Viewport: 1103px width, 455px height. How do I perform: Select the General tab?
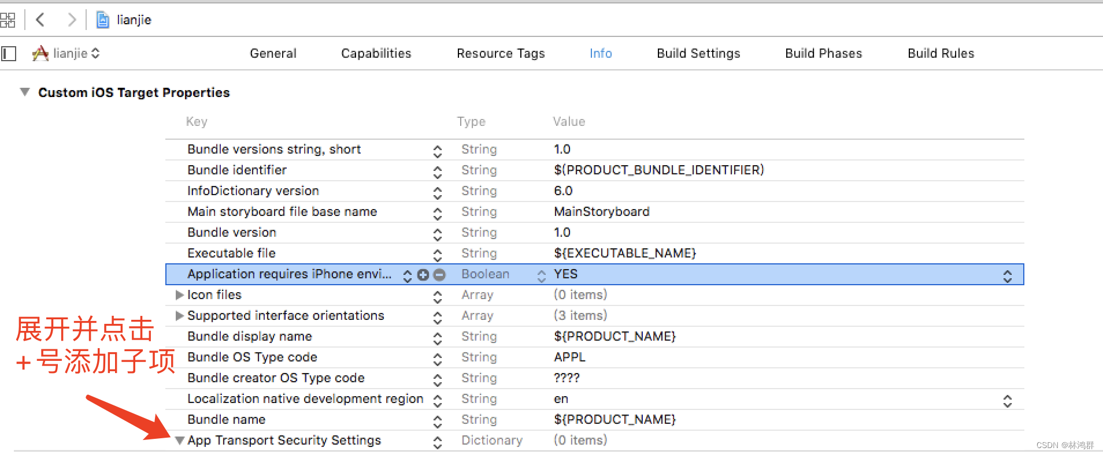click(x=273, y=53)
